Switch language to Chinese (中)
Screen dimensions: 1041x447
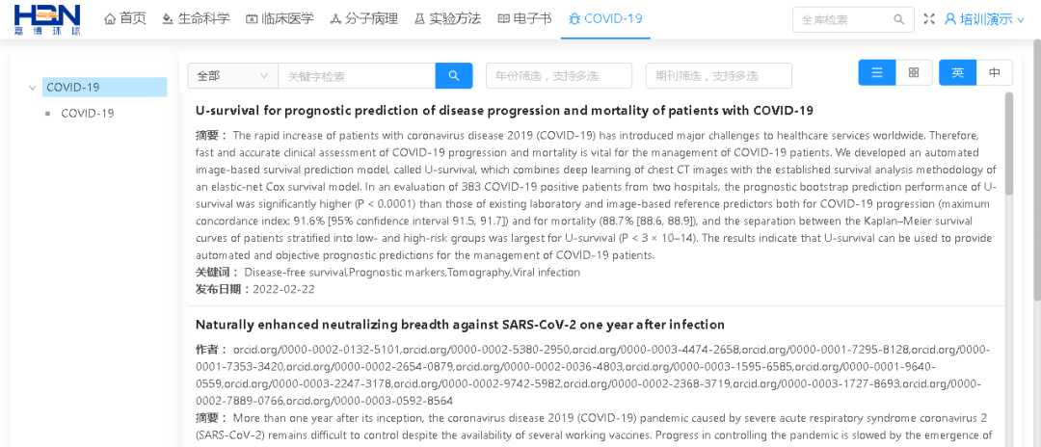[x=995, y=73]
